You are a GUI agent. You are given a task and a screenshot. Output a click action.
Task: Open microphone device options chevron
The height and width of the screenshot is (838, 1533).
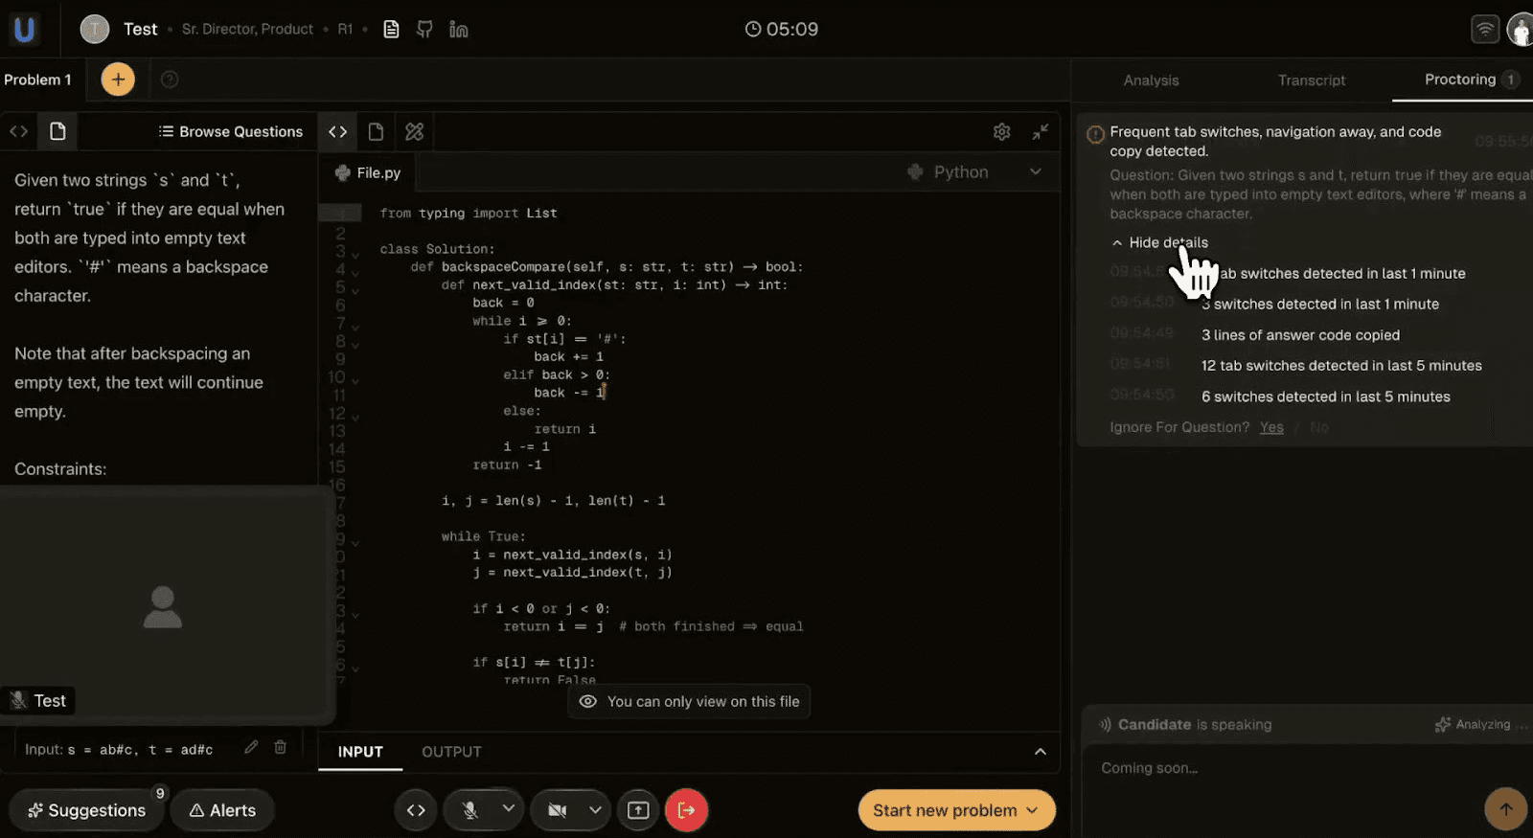[509, 809]
